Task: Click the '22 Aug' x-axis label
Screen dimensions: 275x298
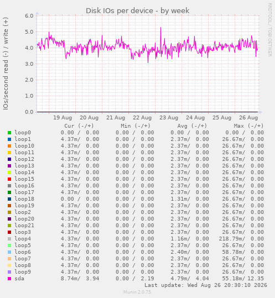Action: 142,118
